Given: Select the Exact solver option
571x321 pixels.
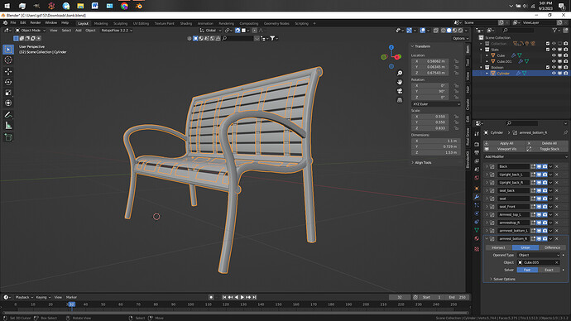Looking at the screenshot, I should pos(549,270).
